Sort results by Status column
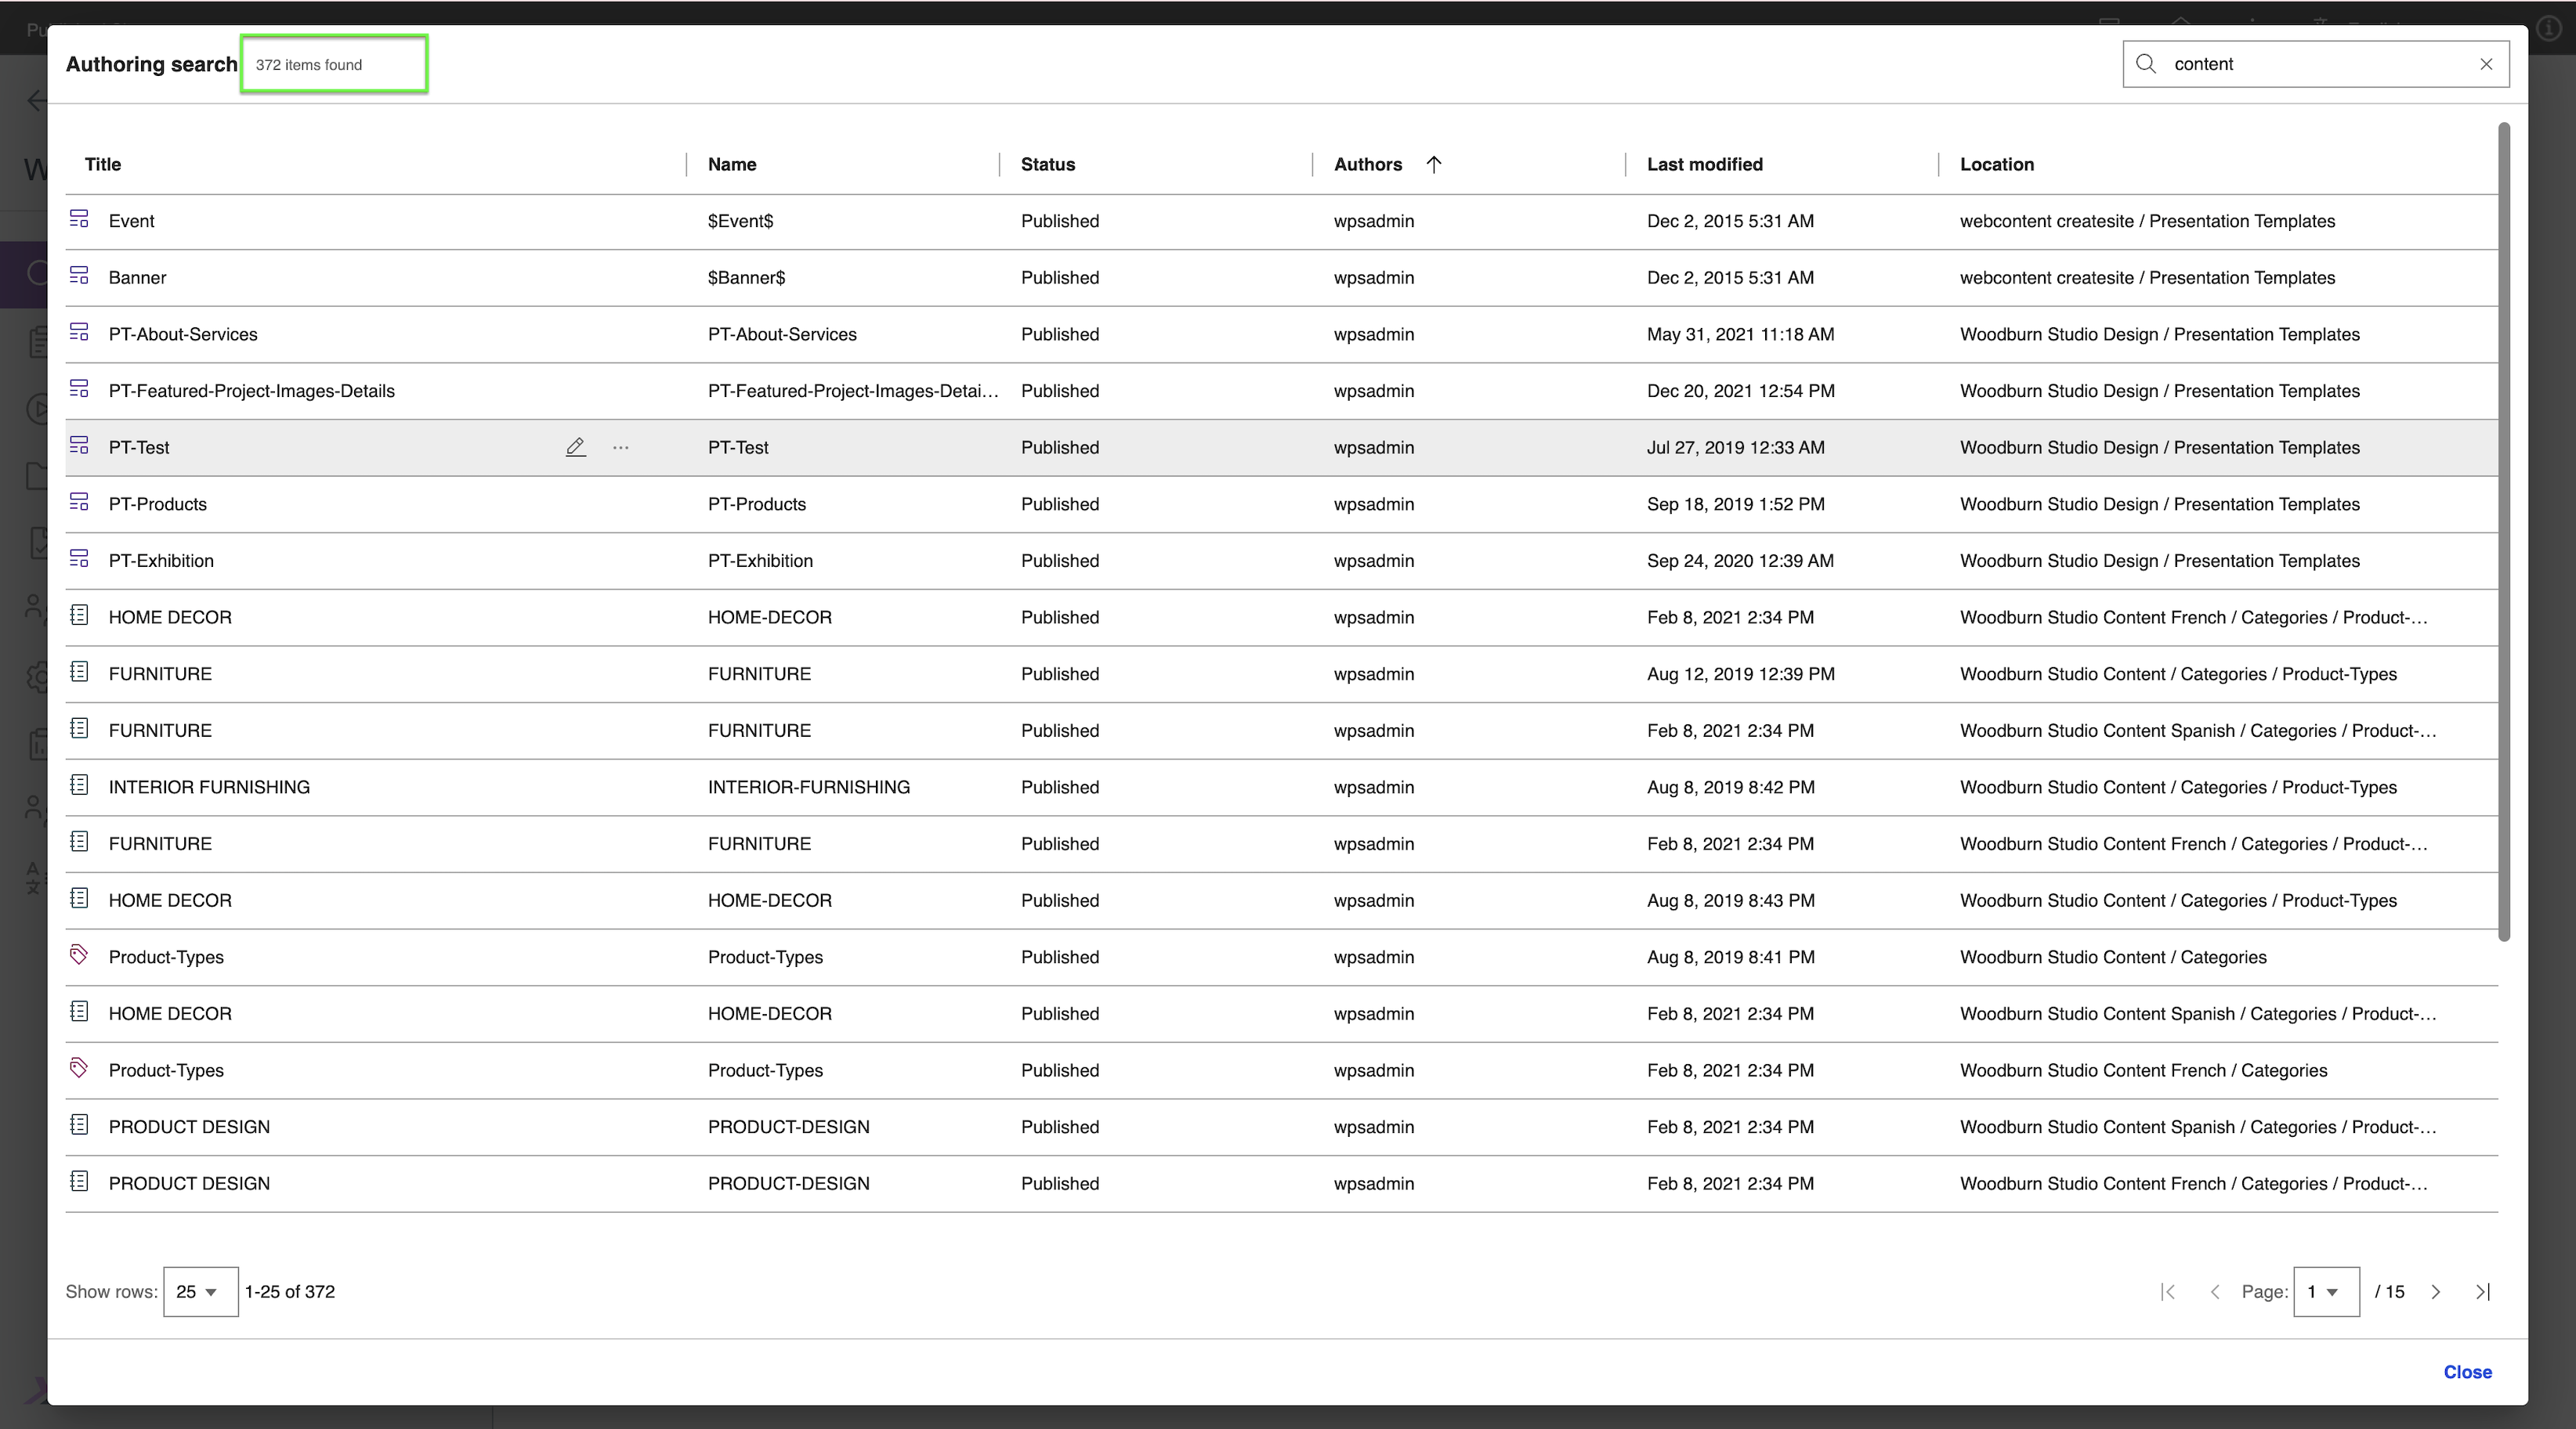The image size is (2576, 1429). 1047,165
